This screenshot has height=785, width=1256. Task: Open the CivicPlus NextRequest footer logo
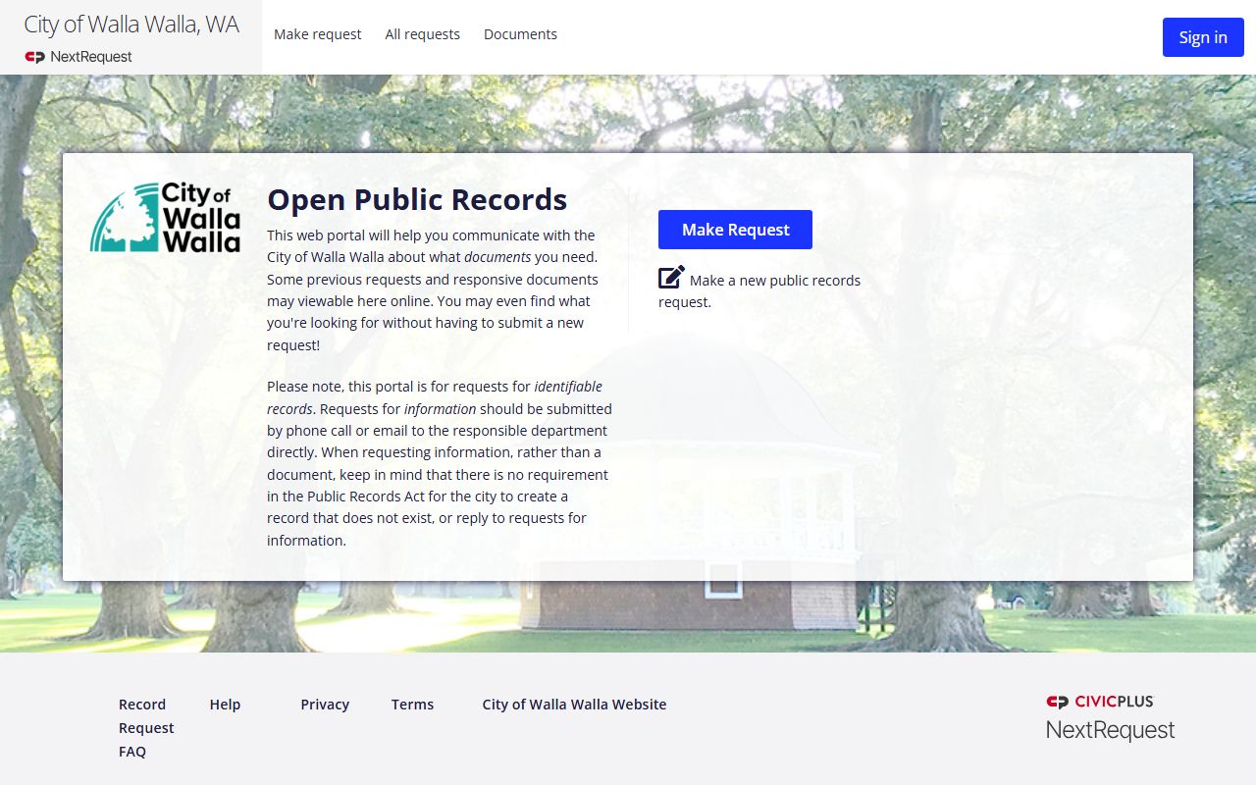tap(1110, 717)
